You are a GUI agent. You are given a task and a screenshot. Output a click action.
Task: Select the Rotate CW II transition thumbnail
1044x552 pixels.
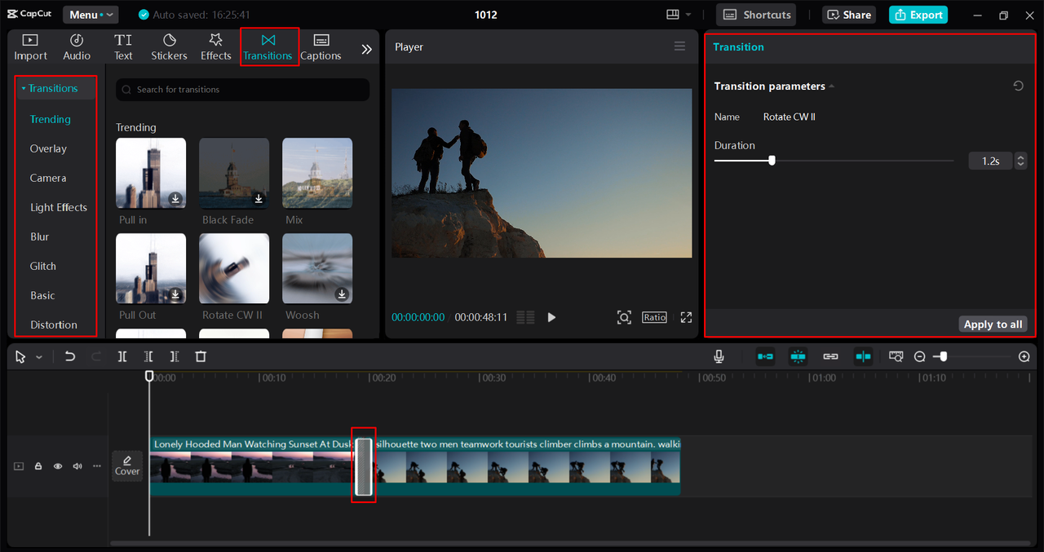click(234, 268)
